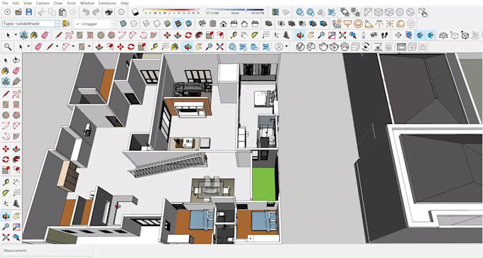Screen dimensions: 483x258
Task: Select the Look Around eye tool
Action: (x=374, y=35)
